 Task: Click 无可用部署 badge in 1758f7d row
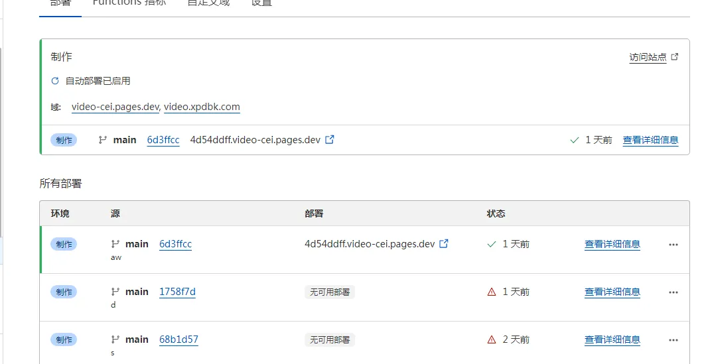tap(330, 292)
